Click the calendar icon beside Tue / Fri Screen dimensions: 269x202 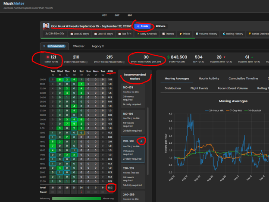(x=119, y=34)
